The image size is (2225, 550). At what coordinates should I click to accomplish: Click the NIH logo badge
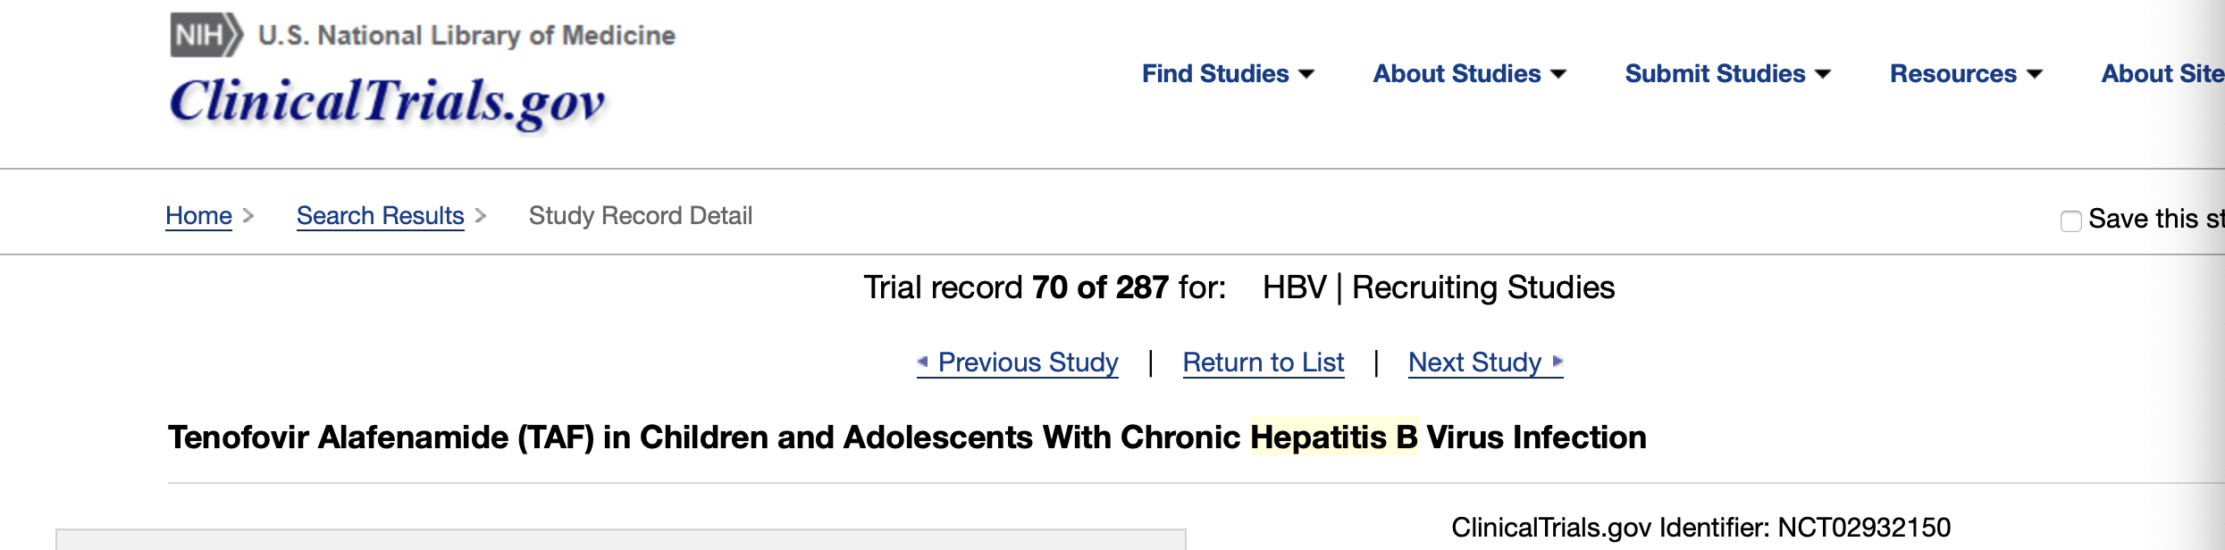tap(206, 35)
